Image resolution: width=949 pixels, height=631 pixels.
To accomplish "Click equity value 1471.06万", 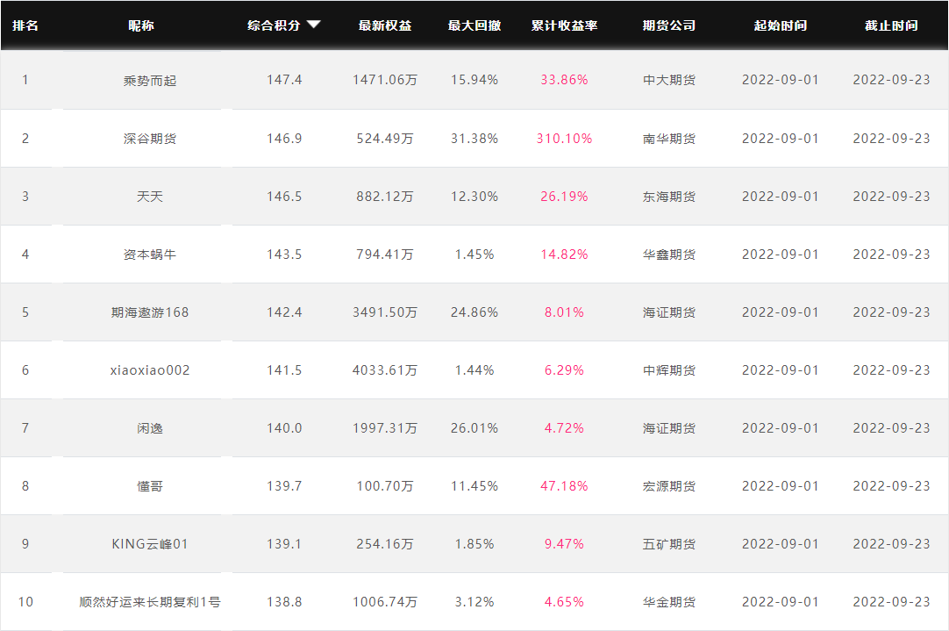I will coord(385,80).
